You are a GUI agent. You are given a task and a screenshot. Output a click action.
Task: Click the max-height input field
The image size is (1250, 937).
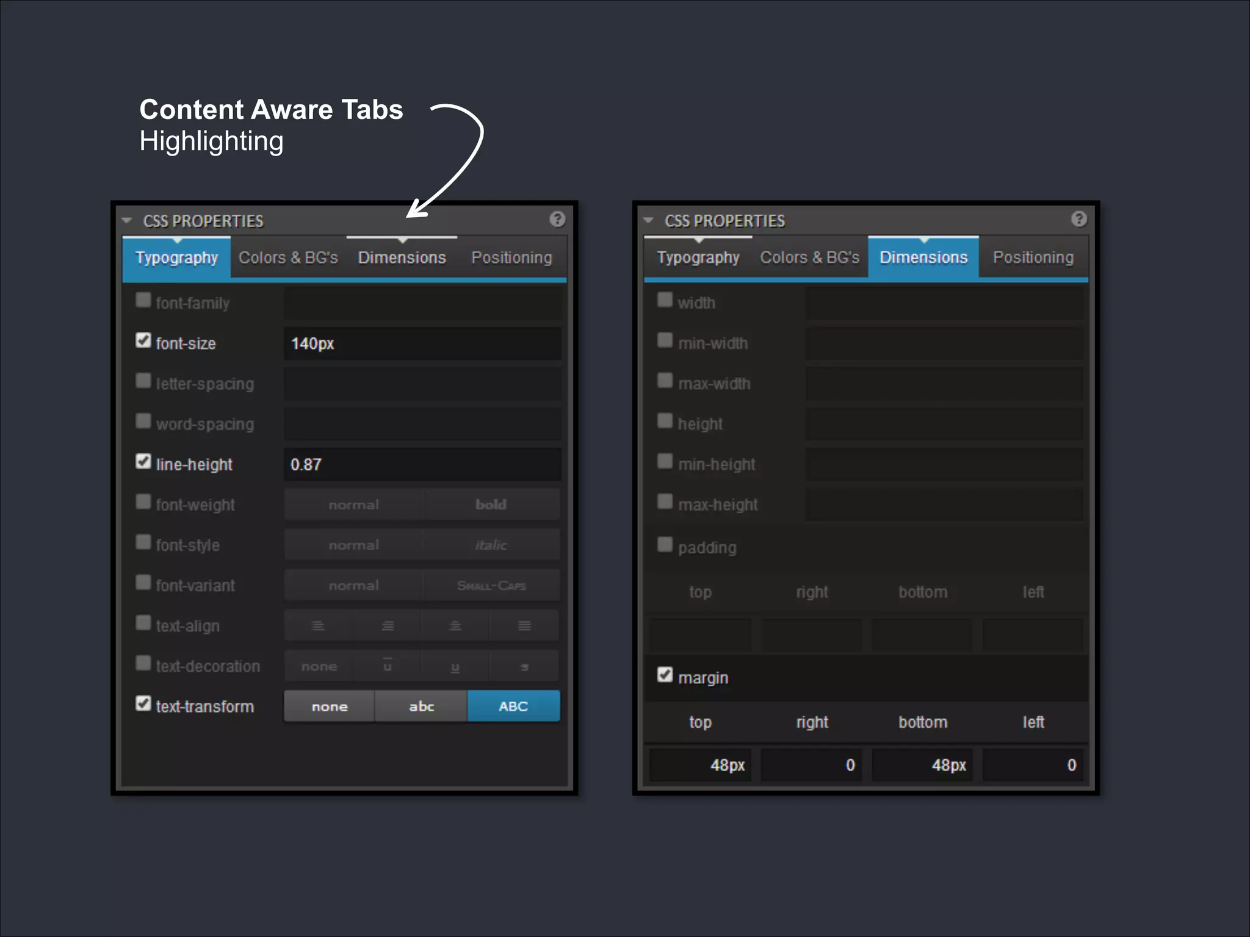(944, 504)
